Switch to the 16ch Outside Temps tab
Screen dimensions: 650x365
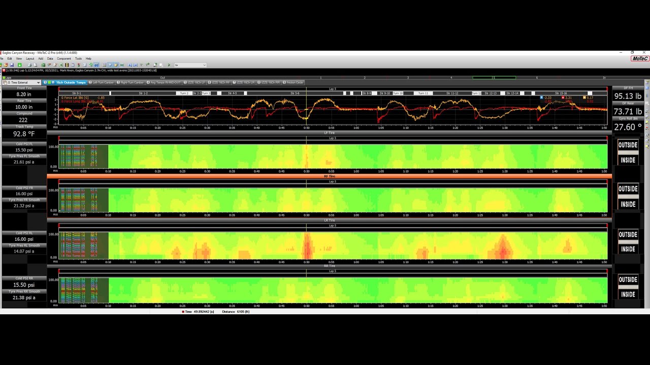pos(64,82)
